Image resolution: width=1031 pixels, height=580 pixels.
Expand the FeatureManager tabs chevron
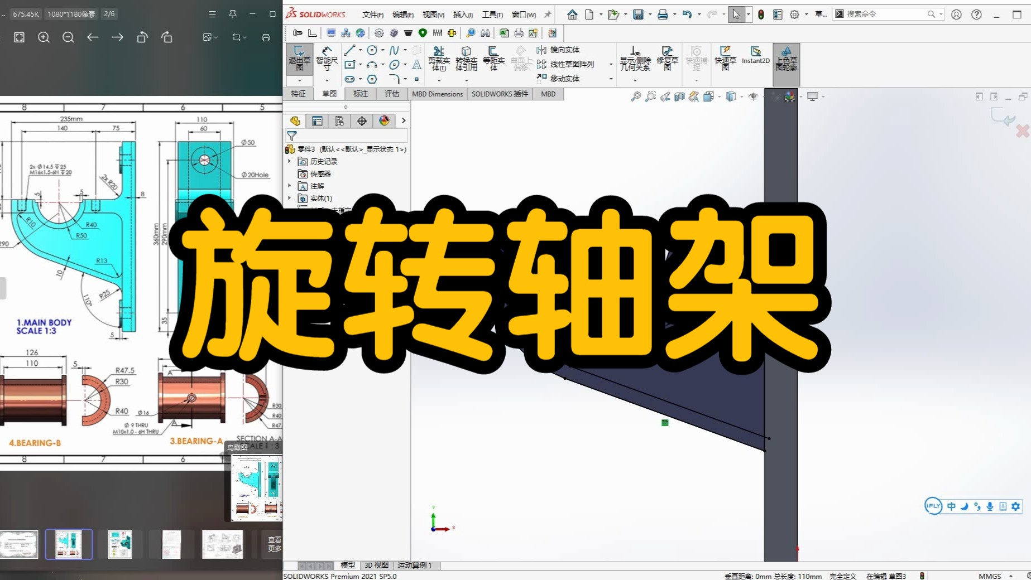click(x=404, y=120)
